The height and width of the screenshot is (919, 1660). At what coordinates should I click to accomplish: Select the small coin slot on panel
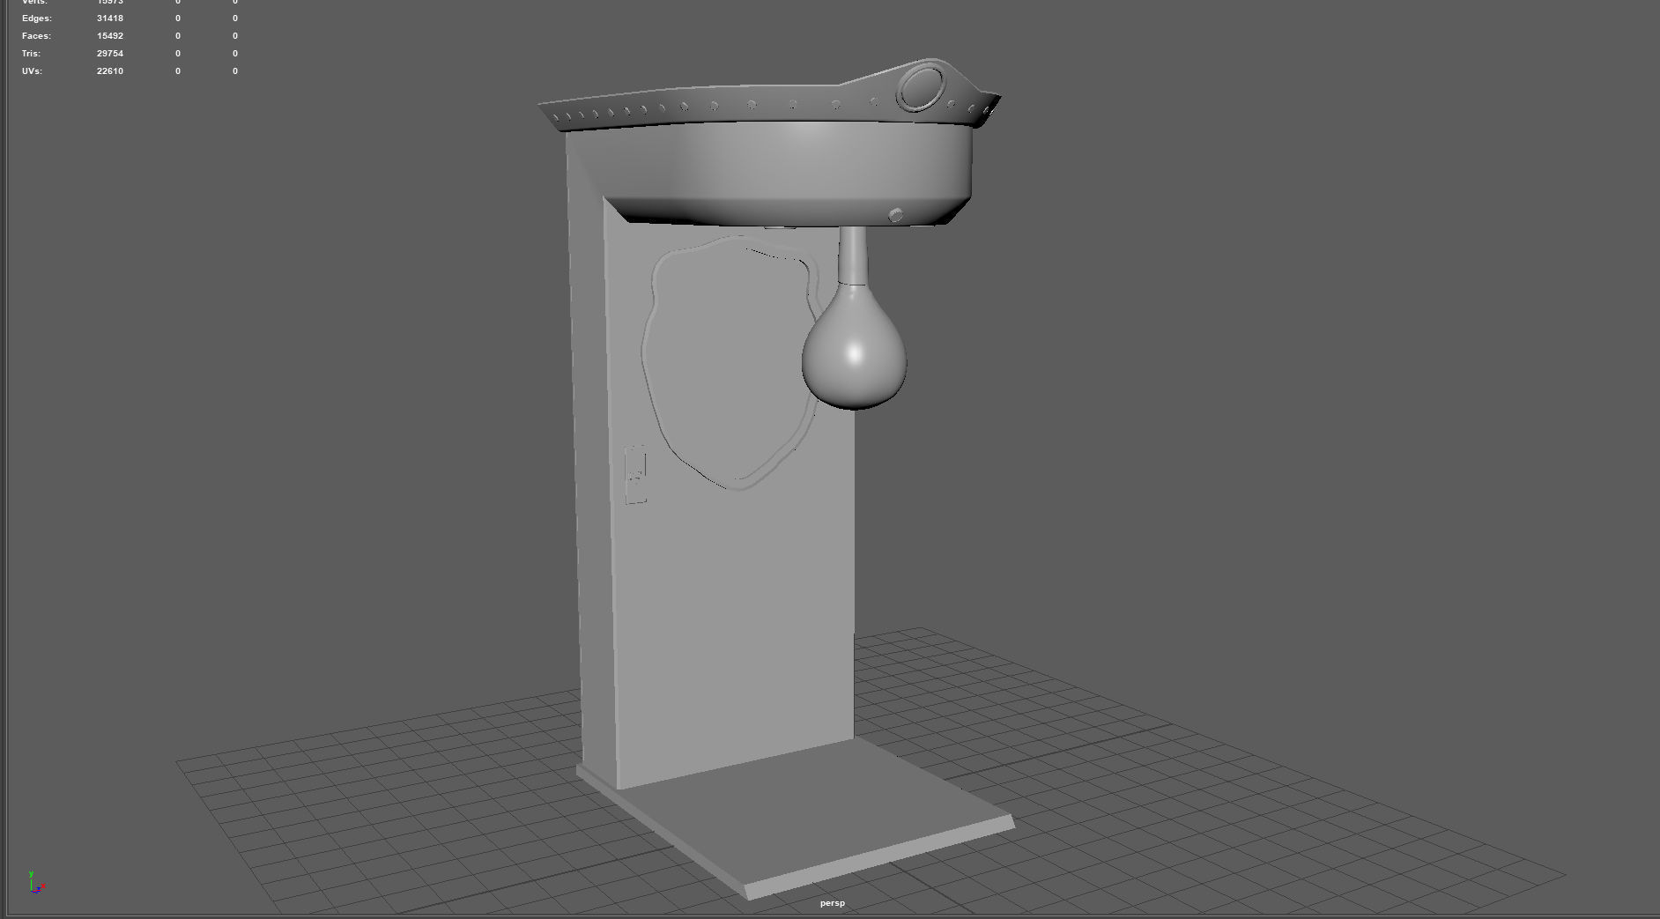[635, 476]
